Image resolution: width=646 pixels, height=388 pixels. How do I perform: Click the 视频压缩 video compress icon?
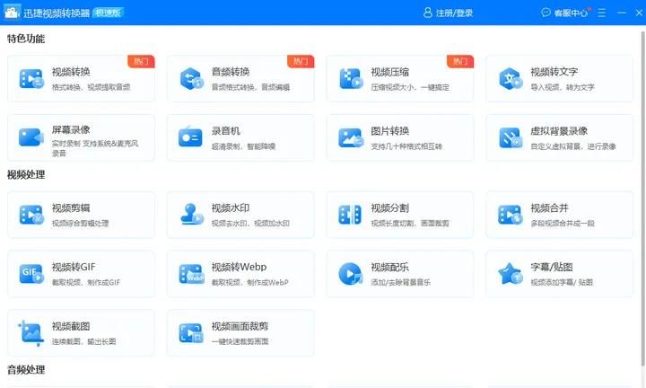[x=351, y=78]
